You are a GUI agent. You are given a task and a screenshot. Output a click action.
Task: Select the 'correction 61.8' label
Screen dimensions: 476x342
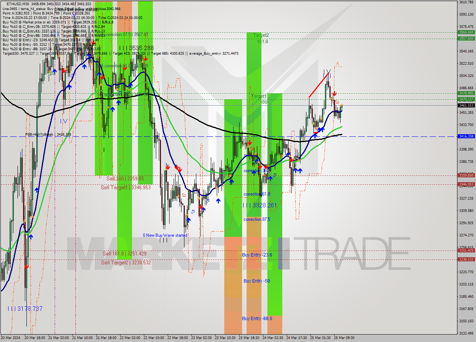point(257,194)
